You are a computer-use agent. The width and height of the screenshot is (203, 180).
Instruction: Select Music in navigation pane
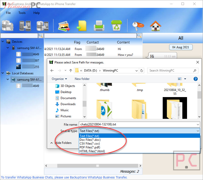click(62, 110)
